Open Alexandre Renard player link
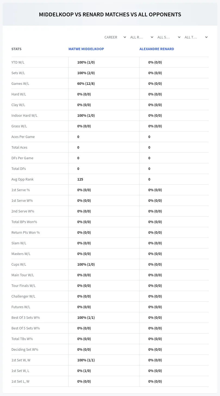 [x=157, y=49]
